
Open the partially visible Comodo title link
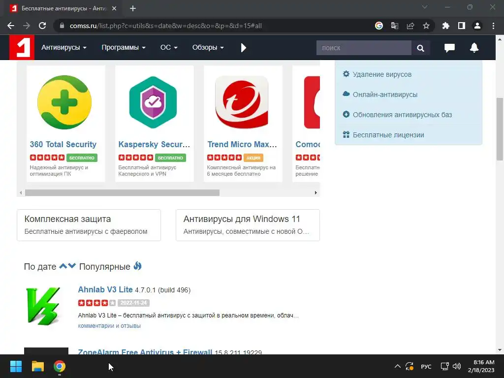[308, 144]
